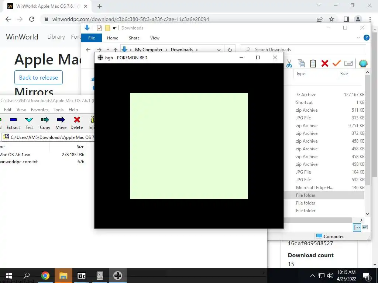Select the Mac OS 7.6.1.iso row
Viewport: 378px width, 283px height.
pos(43,154)
